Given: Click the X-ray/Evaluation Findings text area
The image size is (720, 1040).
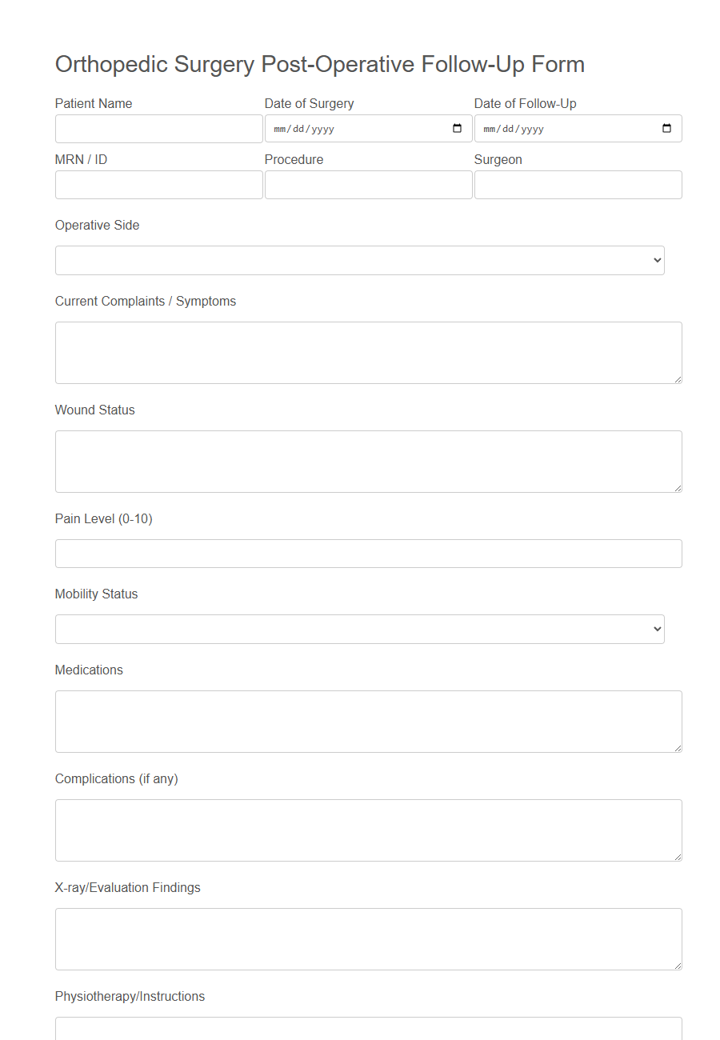Looking at the screenshot, I should coord(368,938).
